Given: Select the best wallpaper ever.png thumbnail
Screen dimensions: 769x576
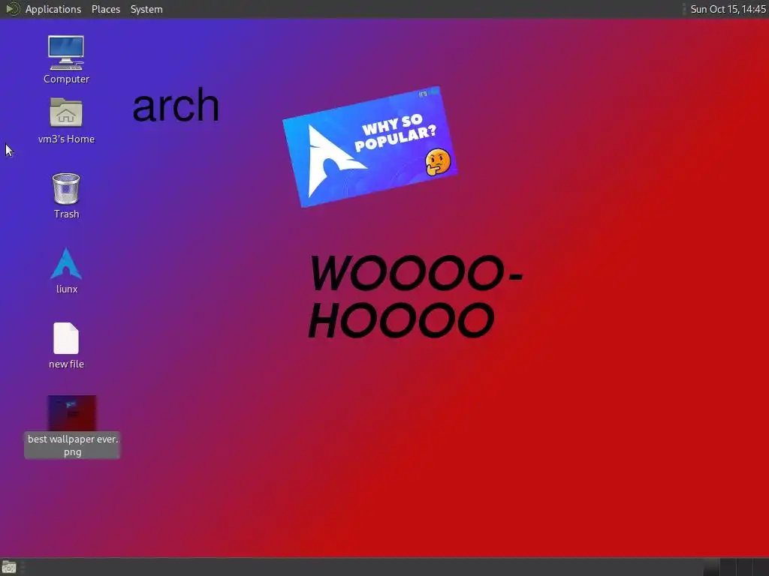Looking at the screenshot, I should 72,413.
